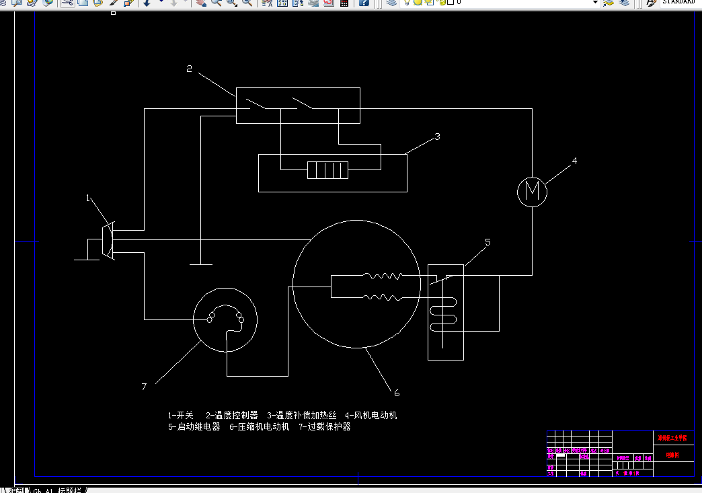Click the Cut scissors icon

(68, 2)
